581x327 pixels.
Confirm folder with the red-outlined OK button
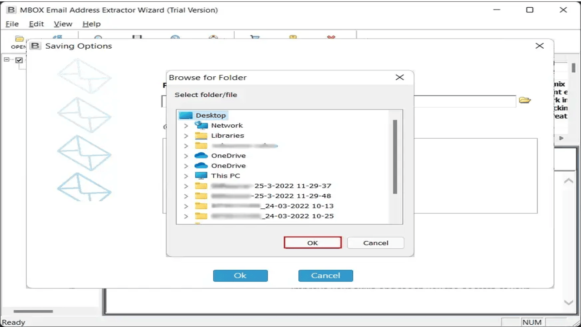313,243
